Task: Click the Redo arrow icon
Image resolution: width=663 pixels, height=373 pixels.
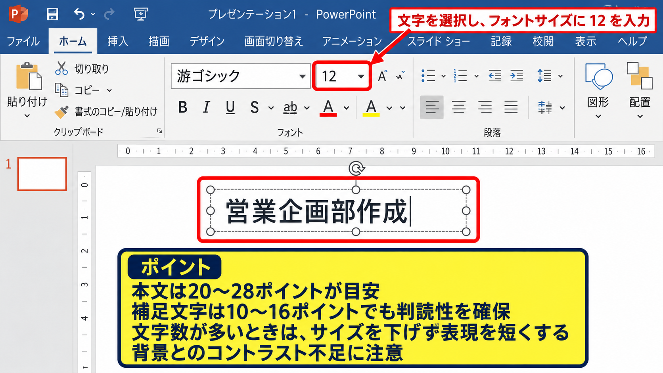Action: click(x=109, y=14)
